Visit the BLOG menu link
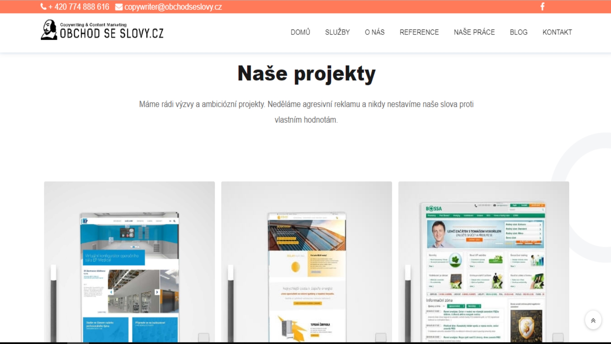The image size is (611, 344). (518, 32)
